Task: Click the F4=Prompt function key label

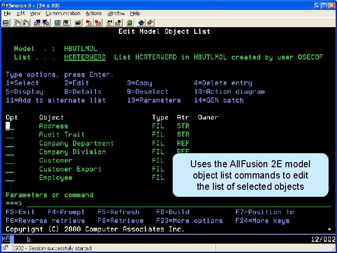Action: point(66,212)
